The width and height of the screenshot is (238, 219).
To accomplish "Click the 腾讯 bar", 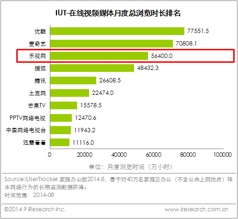I will coord(73,81).
